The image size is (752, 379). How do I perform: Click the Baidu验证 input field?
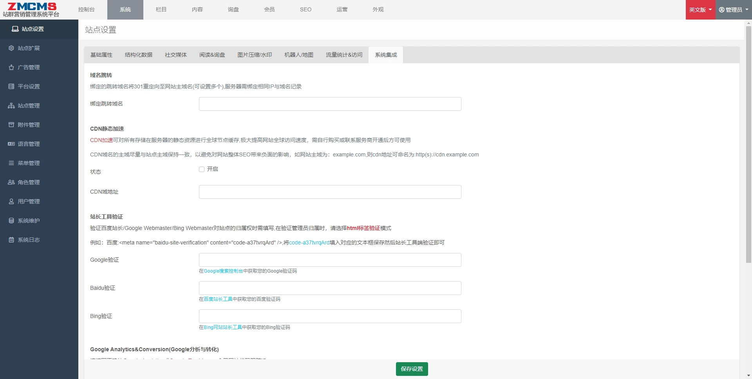[330, 288]
